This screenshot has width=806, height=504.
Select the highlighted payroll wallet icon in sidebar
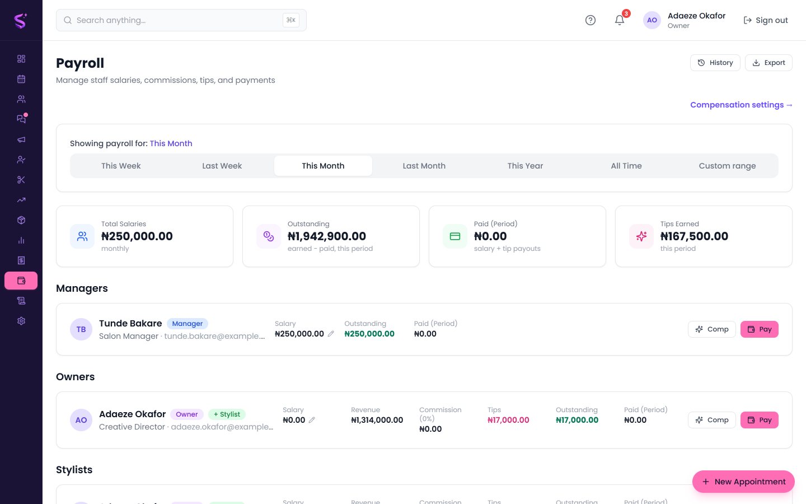click(x=21, y=281)
